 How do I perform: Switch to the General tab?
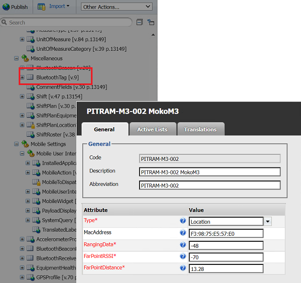(104, 129)
